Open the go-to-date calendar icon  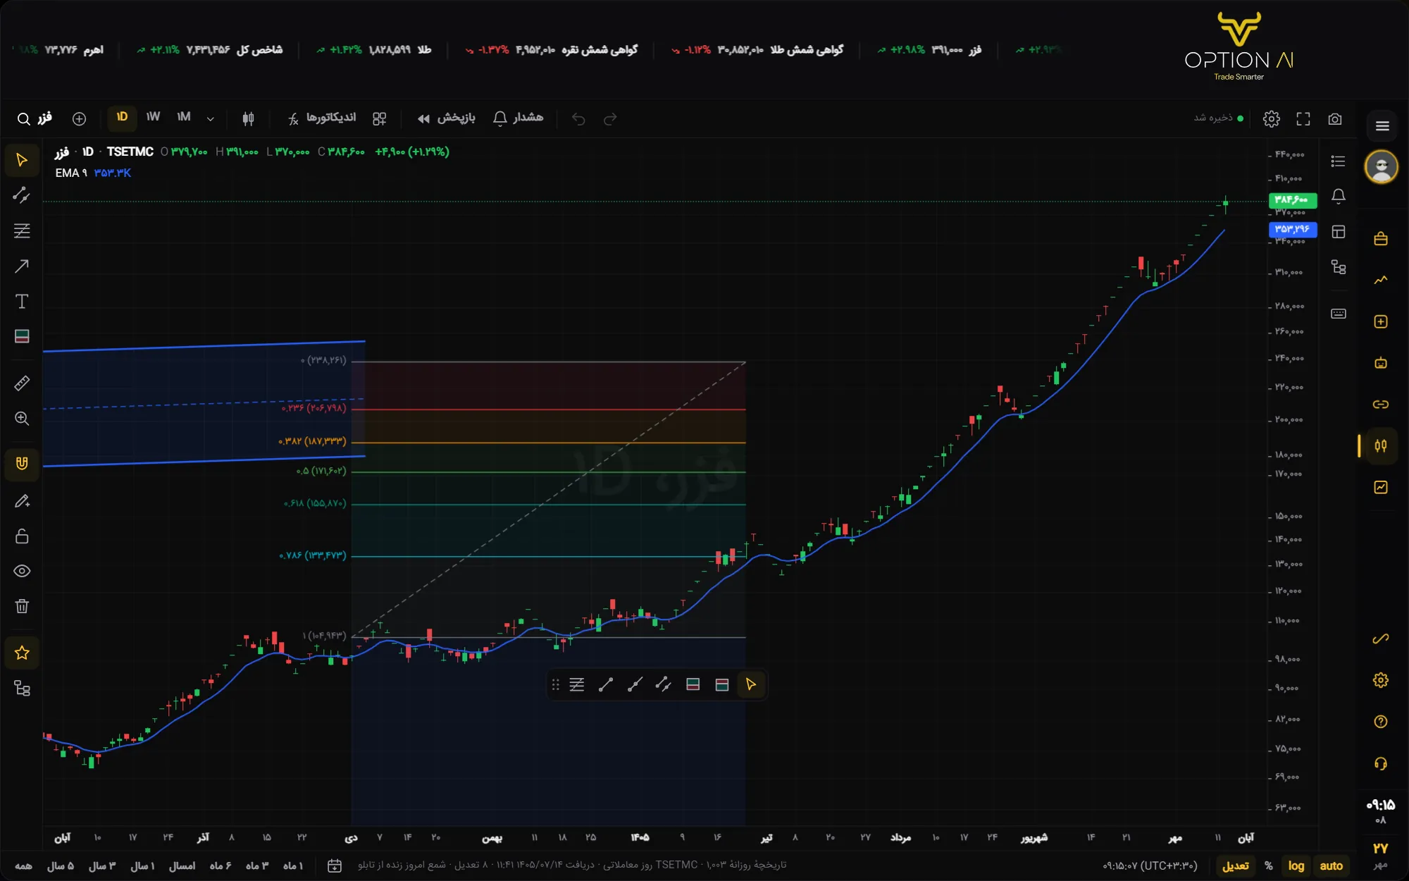pyautogui.click(x=335, y=865)
